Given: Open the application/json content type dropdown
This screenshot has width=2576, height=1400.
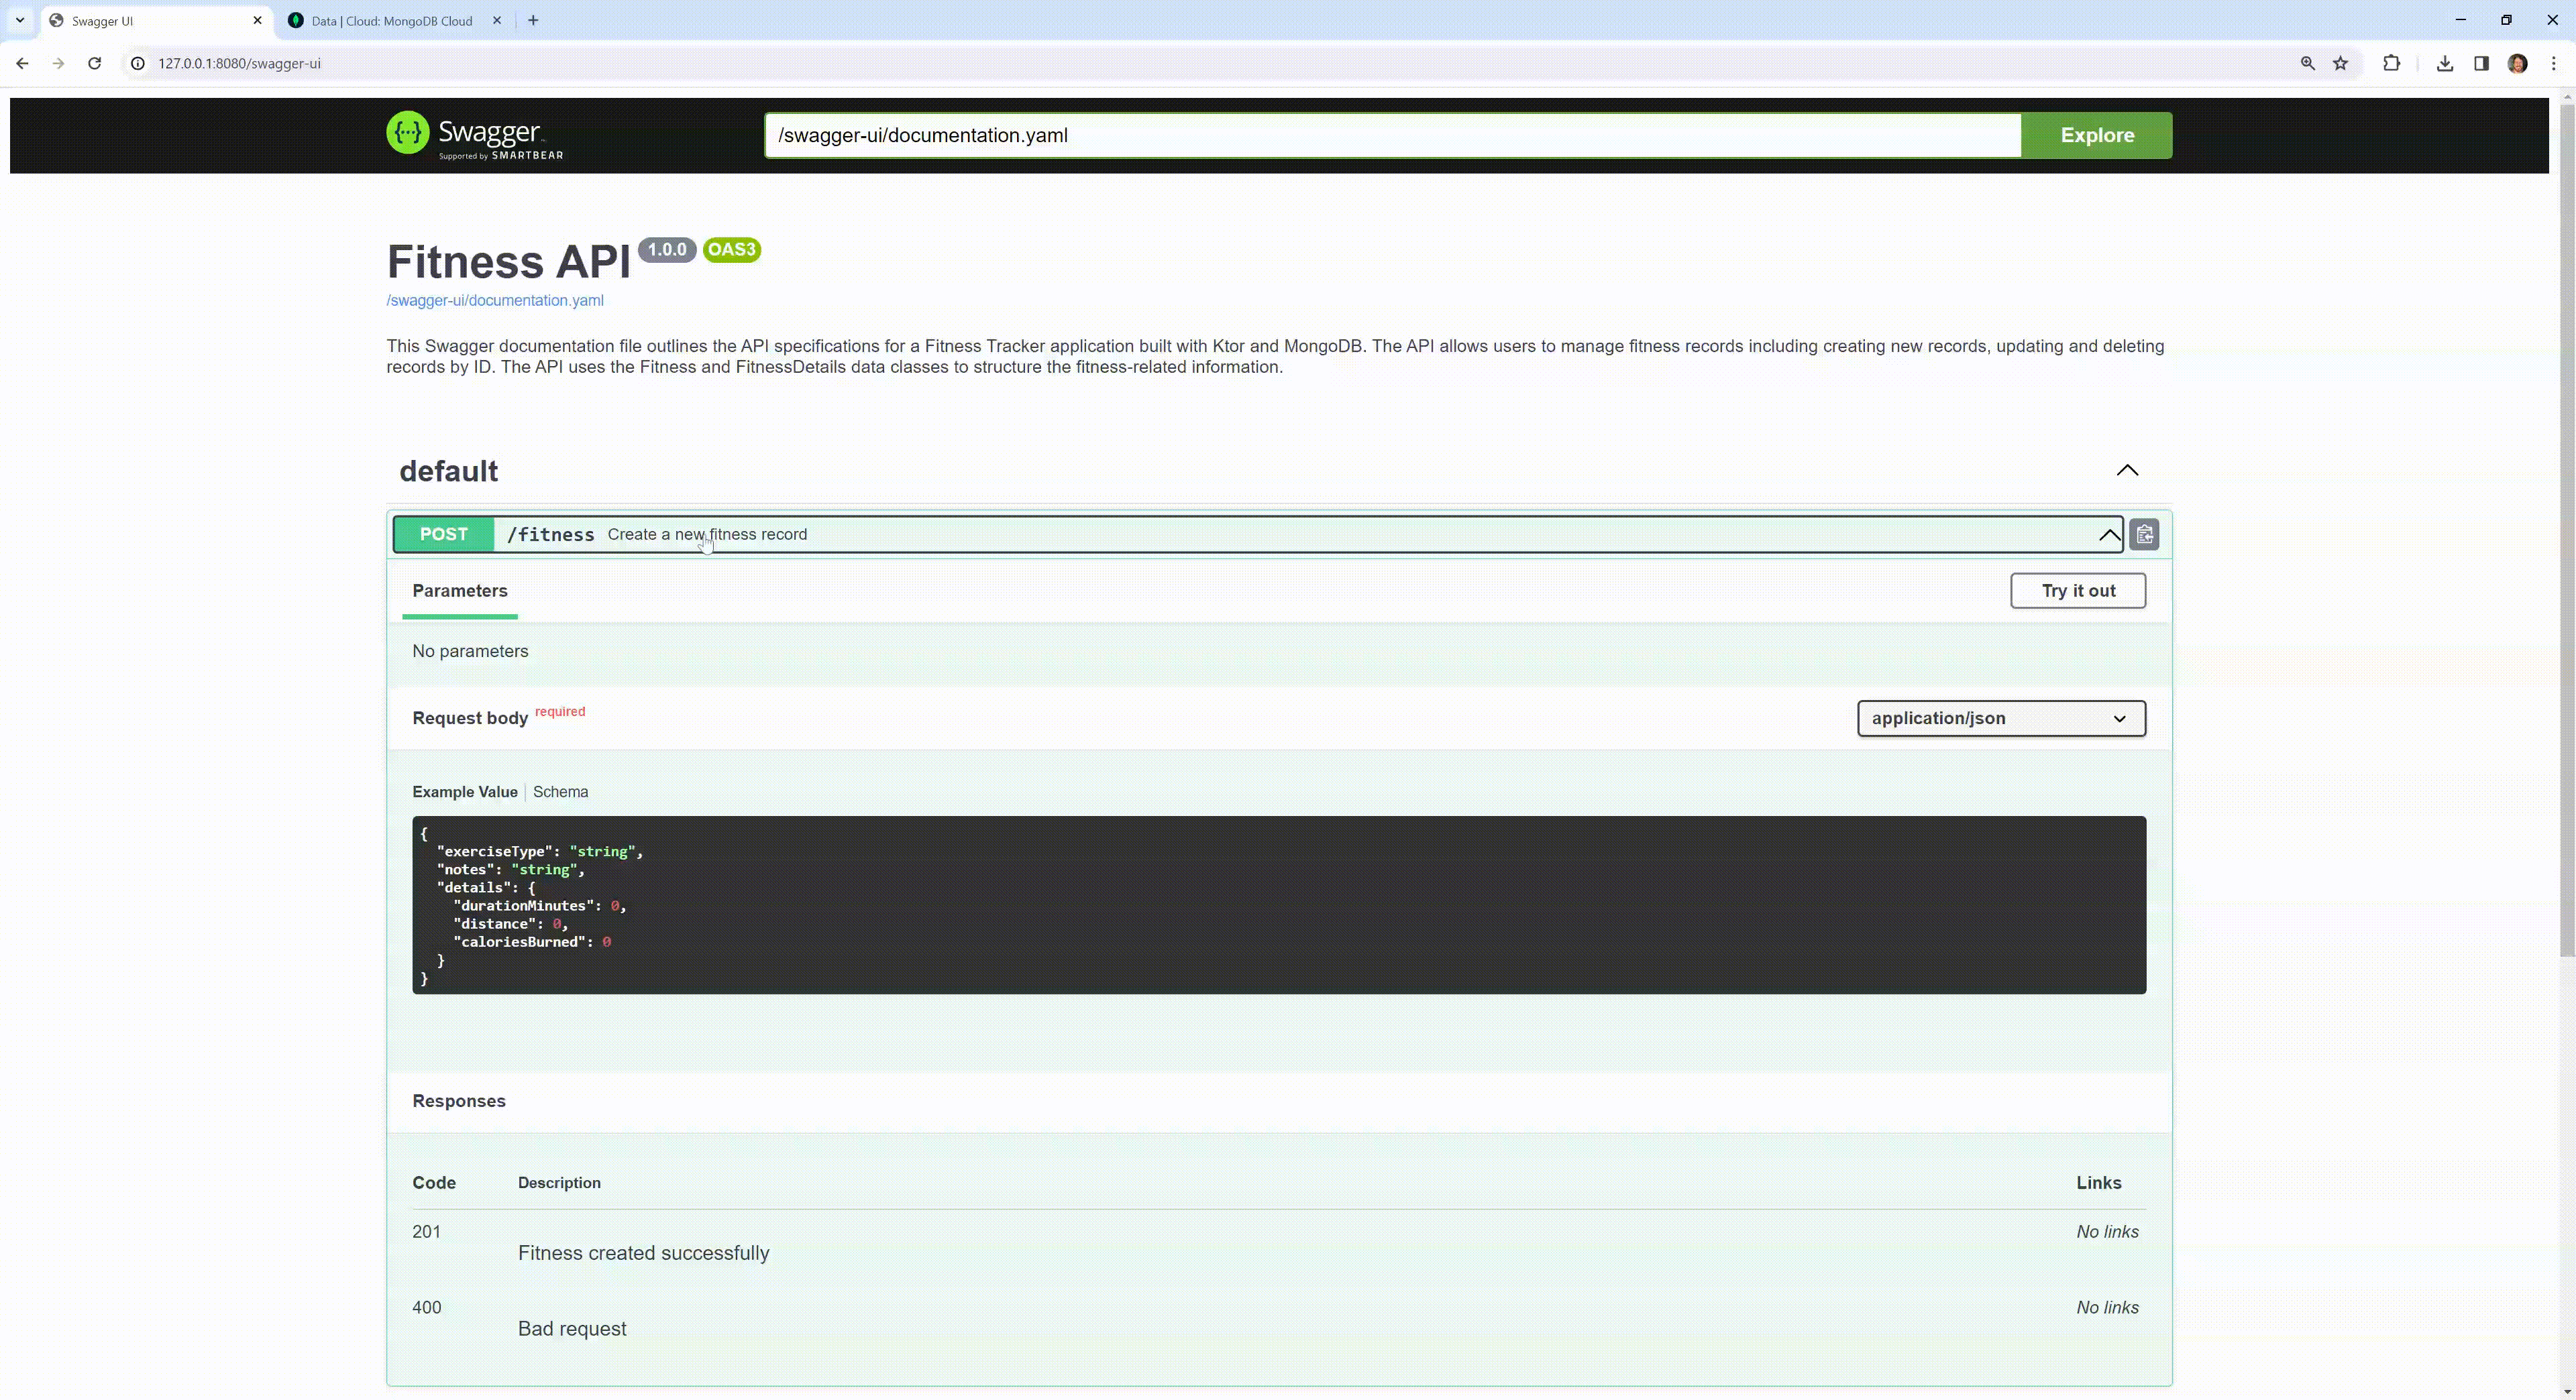Looking at the screenshot, I should 2000,719.
